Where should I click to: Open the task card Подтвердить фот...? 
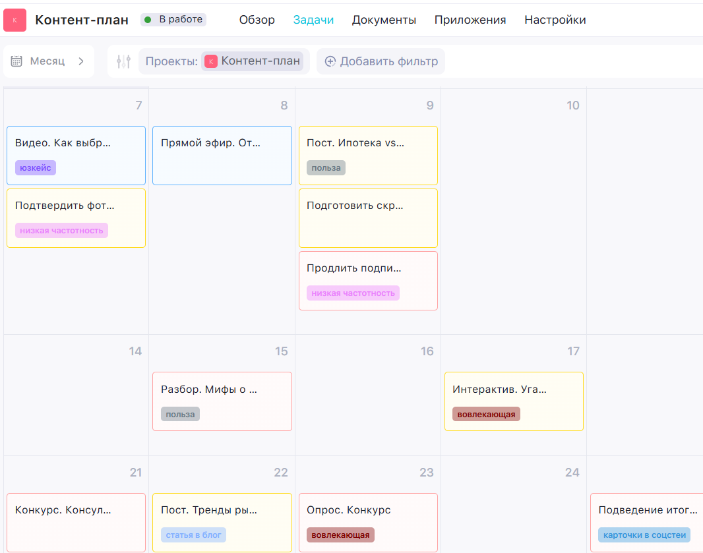point(76,218)
